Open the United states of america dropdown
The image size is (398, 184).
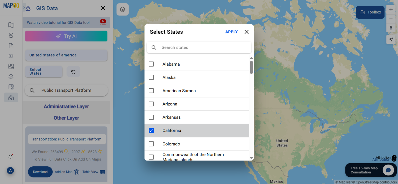66,55
